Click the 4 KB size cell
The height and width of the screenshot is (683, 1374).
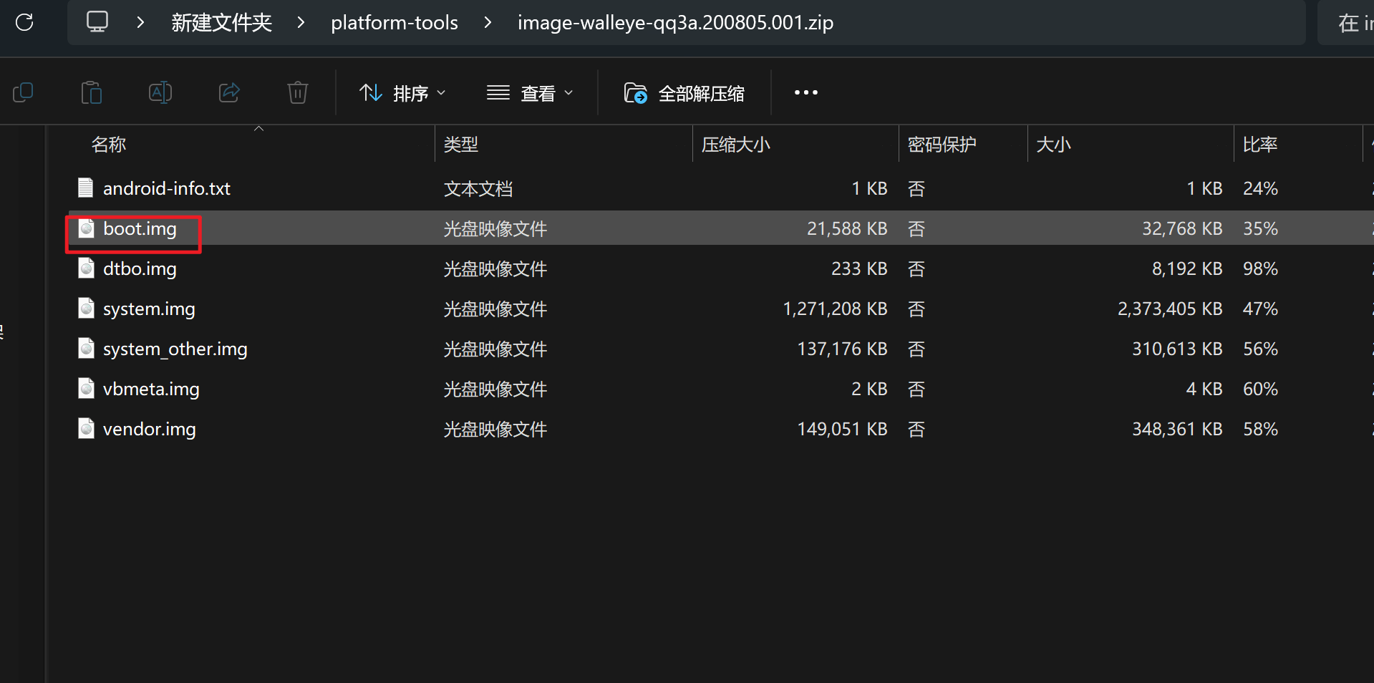click(1204, 389)
